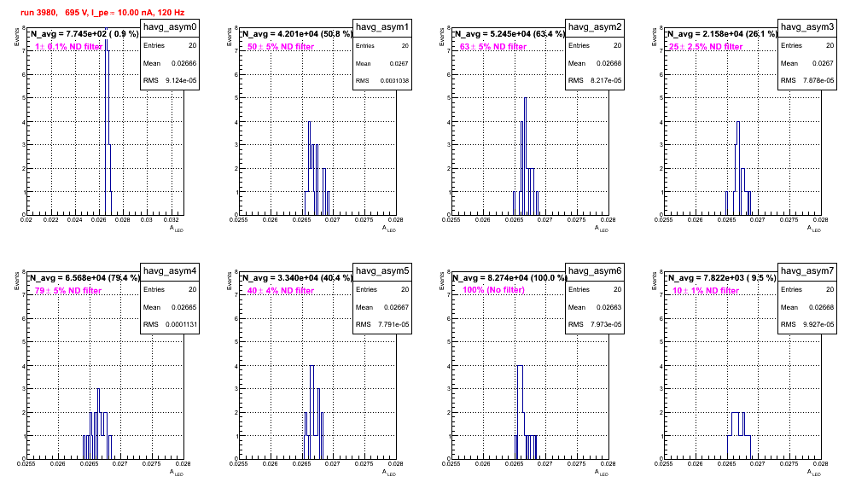Select the havg_asym3 stats box title
The width and height of the screenshot is (850, 488).
click(x=807, y=27)
